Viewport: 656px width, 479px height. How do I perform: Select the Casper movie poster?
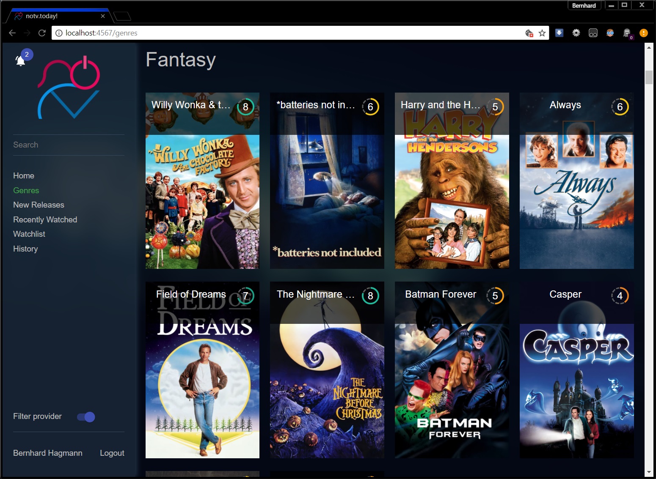576,380
